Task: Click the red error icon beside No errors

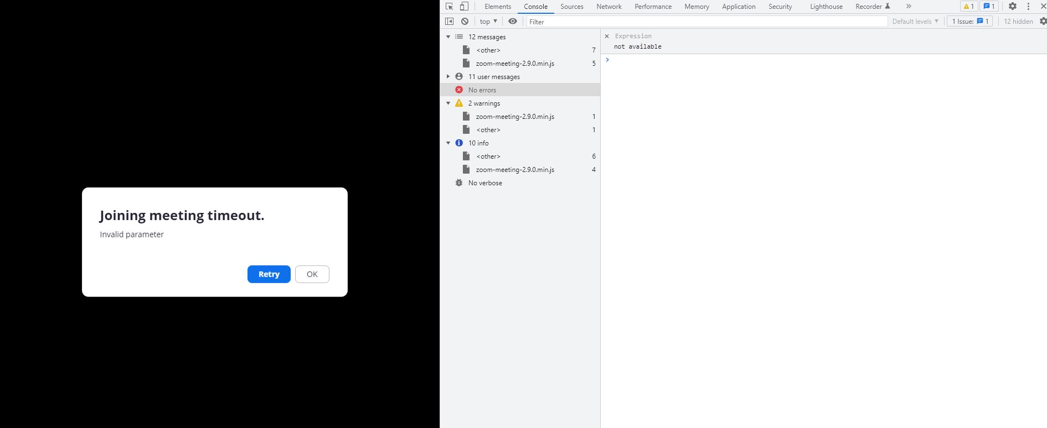Action: pyautogui.click(x=459, y=90)
